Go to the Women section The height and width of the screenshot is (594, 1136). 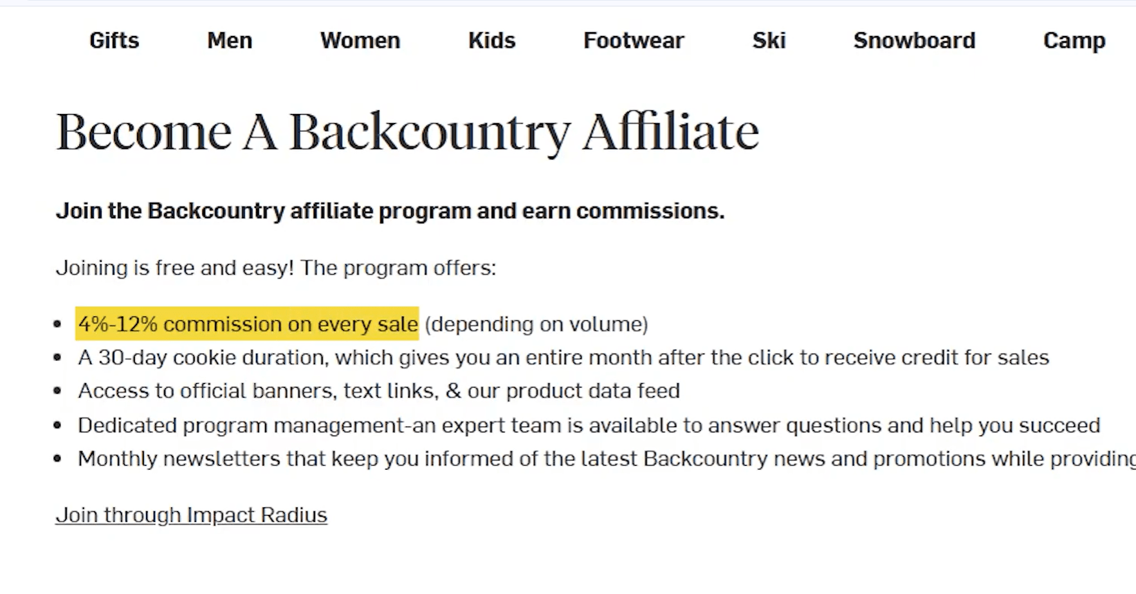pos(360,41)
